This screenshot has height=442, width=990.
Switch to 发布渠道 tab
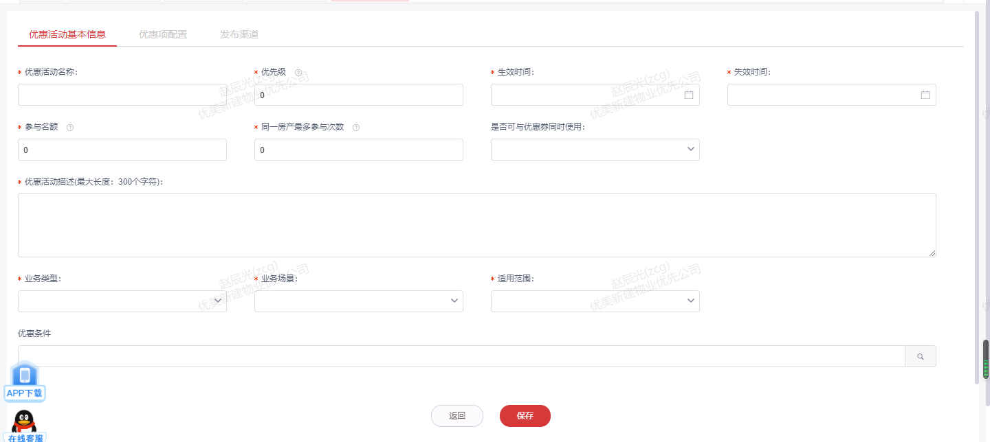[239, 34]
